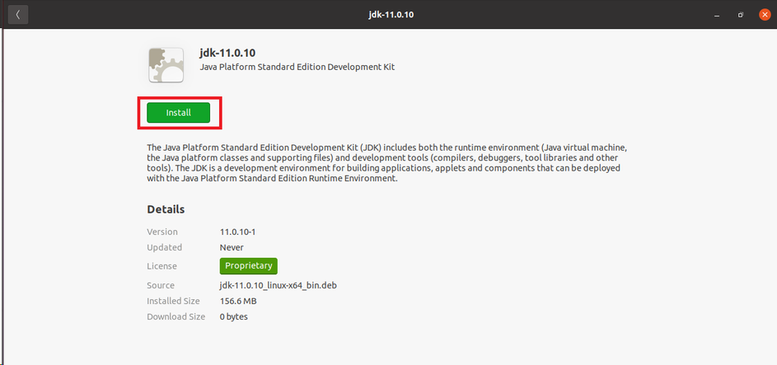Click the jdk-11.0.10 package gear icon
This screenshot has height=365, width=777.
pyautogui.click(x=166, y=65)
